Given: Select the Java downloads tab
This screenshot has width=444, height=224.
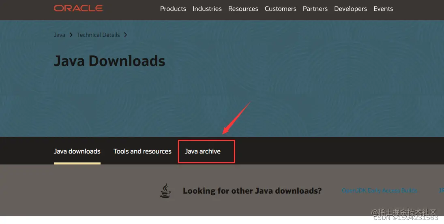Looking at the screenshot, I should tap(77, 151).
